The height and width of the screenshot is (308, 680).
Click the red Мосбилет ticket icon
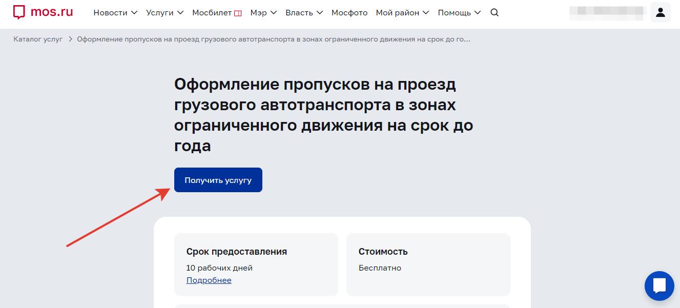click(x=238, y=13)
